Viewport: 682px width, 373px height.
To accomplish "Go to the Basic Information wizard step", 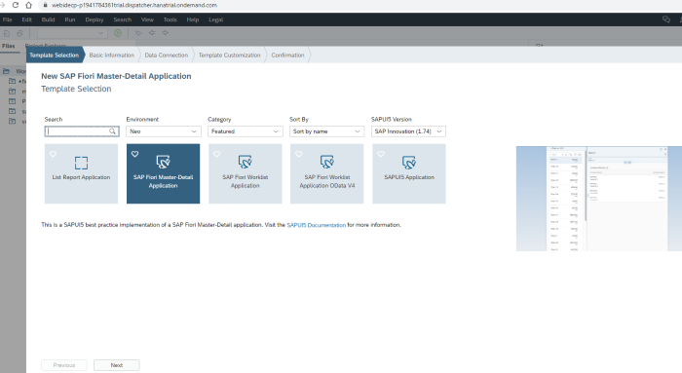I will click(112, 56).
